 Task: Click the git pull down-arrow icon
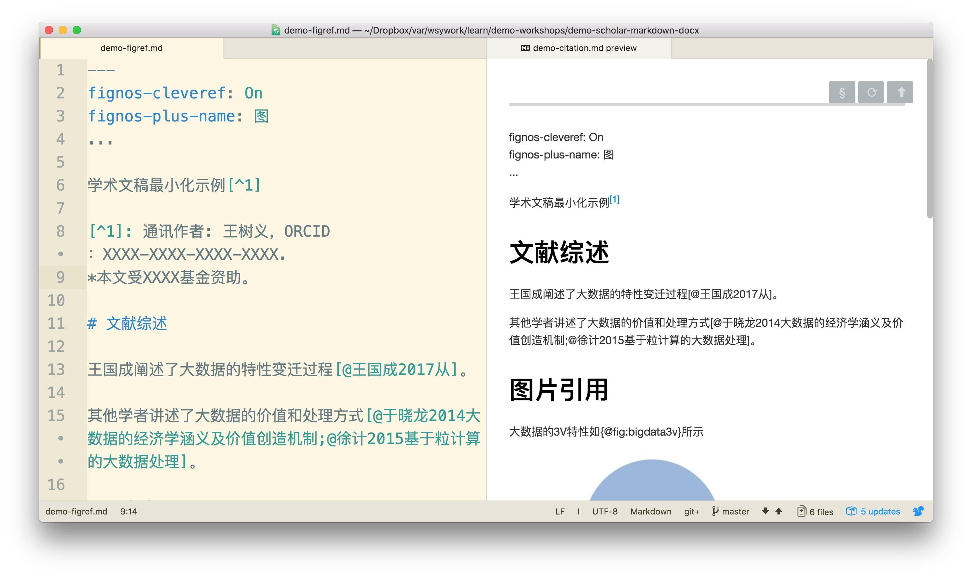pyautogui.click(x=765, y=511)
